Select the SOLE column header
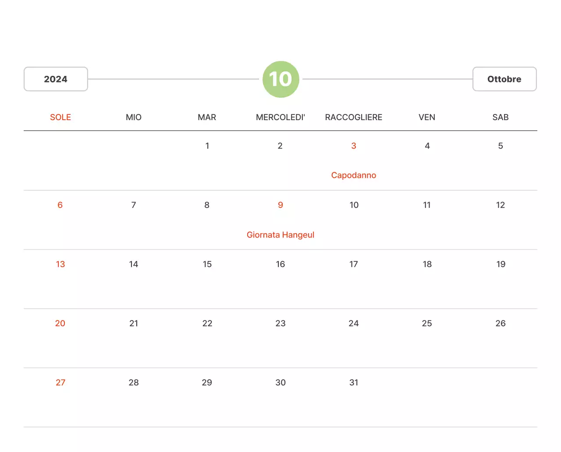 coord(60,117)
